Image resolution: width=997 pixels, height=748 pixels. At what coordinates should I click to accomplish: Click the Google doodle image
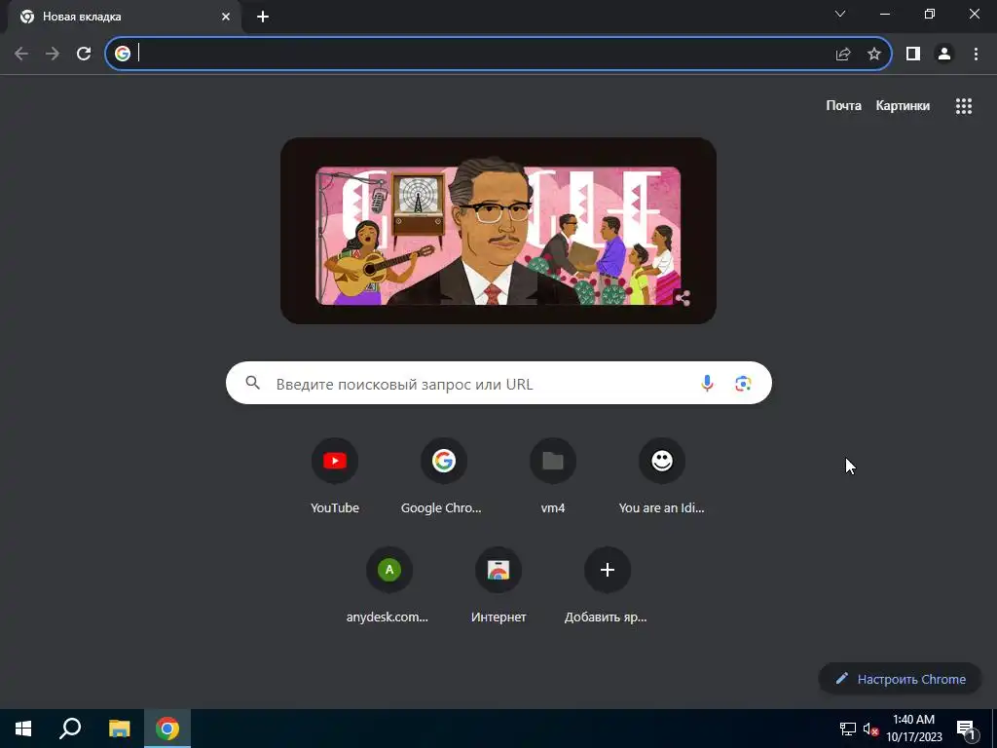pyautogui.click(x=498, y=231)
